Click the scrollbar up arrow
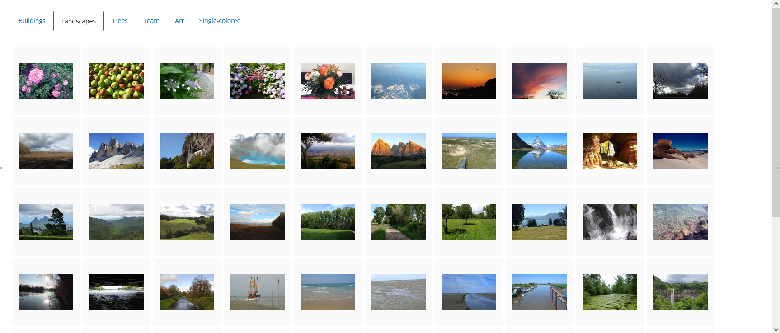 (x=776, y=4)
